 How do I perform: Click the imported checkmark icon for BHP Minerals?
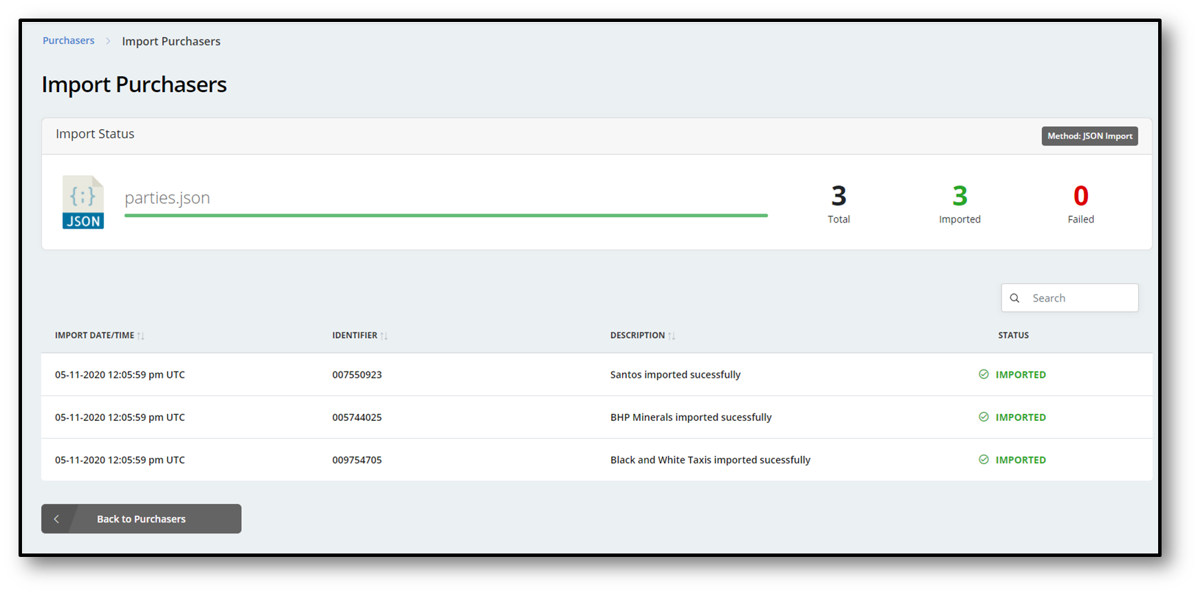pos(984,417)
